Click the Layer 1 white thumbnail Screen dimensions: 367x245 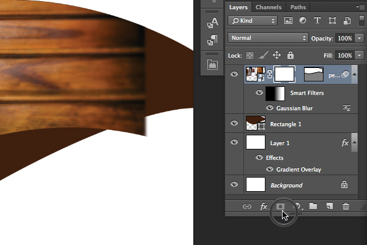[x=256, y=142]
